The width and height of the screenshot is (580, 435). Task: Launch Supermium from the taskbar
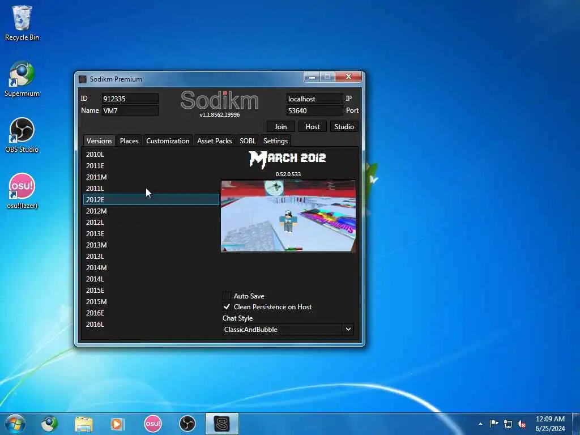50,424
